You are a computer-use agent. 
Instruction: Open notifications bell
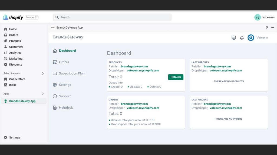click(x=242, y=38)
